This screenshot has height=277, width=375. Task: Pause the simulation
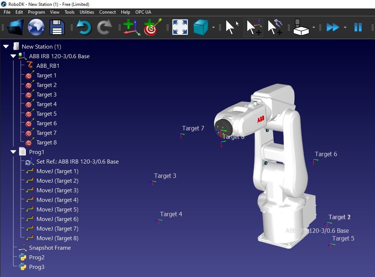[x=358, y=27]
